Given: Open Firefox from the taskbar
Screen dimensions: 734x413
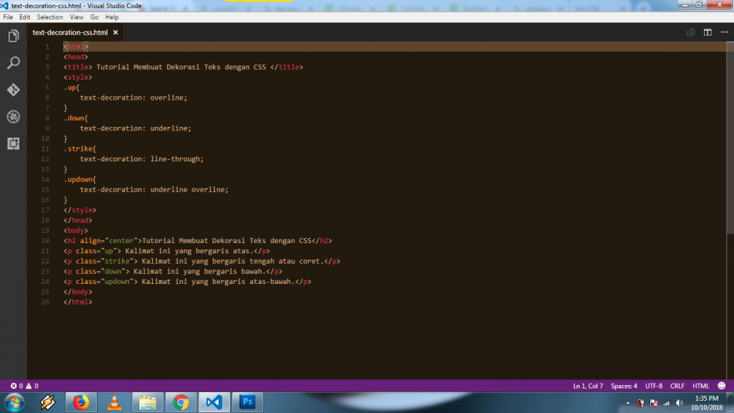Looking at the screenshot, I should point(81,402).
